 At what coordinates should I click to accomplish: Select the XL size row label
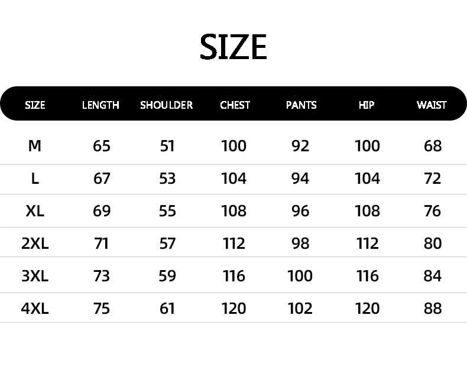35,211
